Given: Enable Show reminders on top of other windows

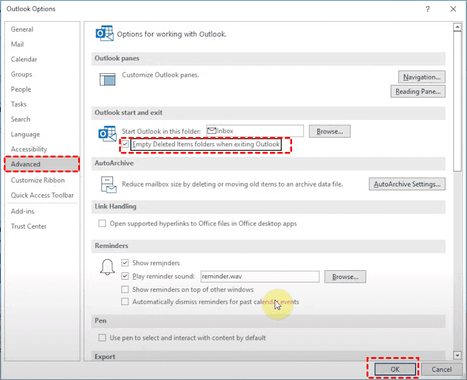Looking at the screenshot, I should (125, 289).
